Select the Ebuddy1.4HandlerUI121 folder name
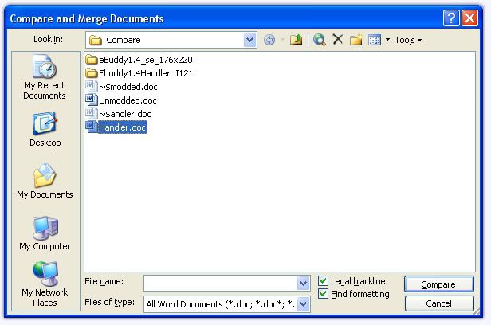The width and height of the screenshot is (491, 325). 146,73
